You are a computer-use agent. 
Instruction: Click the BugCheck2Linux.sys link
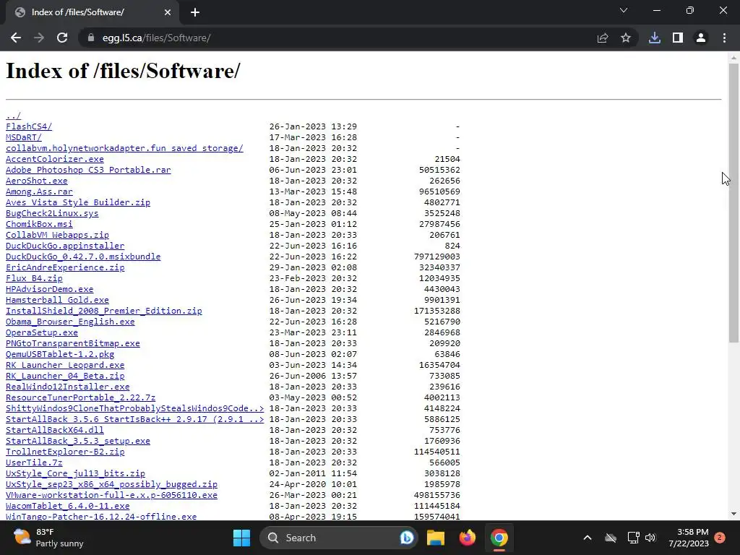pyautogui.click(x=52, y=213)
